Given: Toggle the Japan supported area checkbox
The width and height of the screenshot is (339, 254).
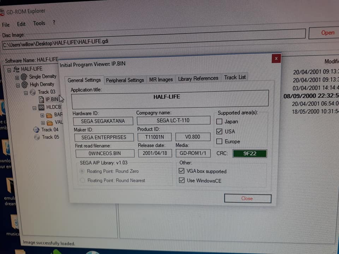Looking at the screenshot, I should 219,122.
